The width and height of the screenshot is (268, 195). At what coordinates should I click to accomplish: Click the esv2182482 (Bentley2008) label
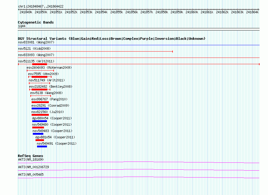coord(51,86)
